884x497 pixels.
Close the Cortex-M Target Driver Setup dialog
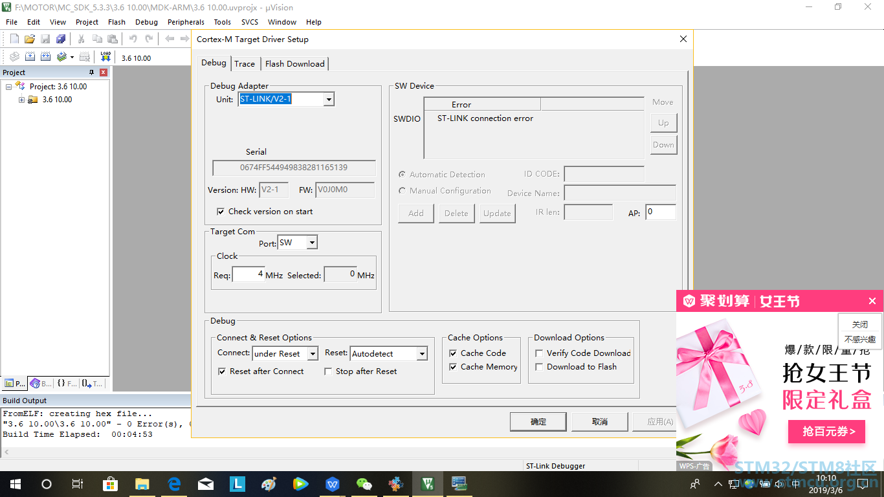click(683, 39)
